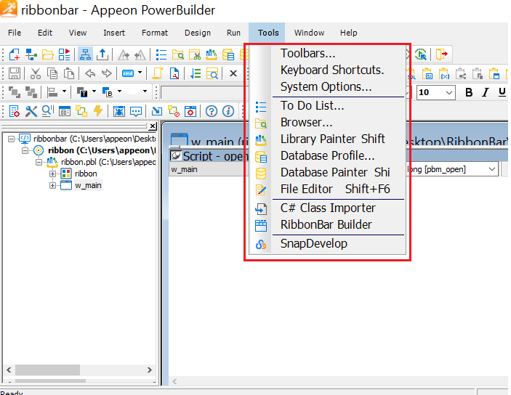Click the blue info circle icon
Screen dimensions: 511x395
228,111
